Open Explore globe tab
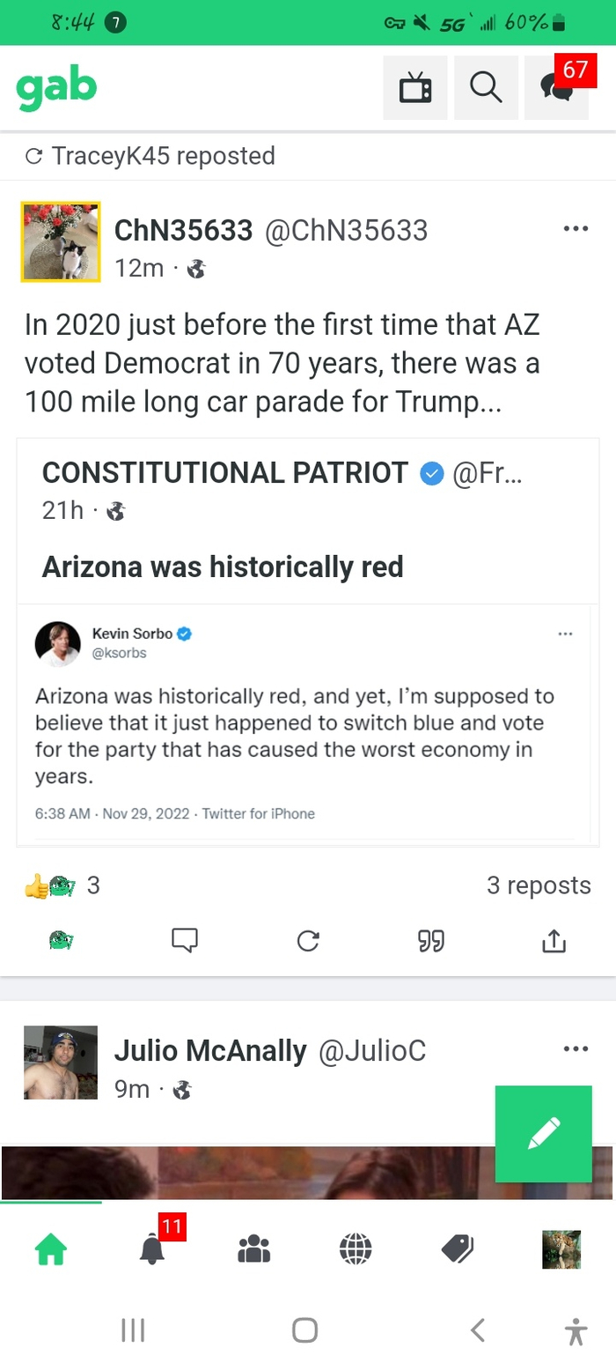This screenshot has width=616, height=1370. (x=356, y=1248)
